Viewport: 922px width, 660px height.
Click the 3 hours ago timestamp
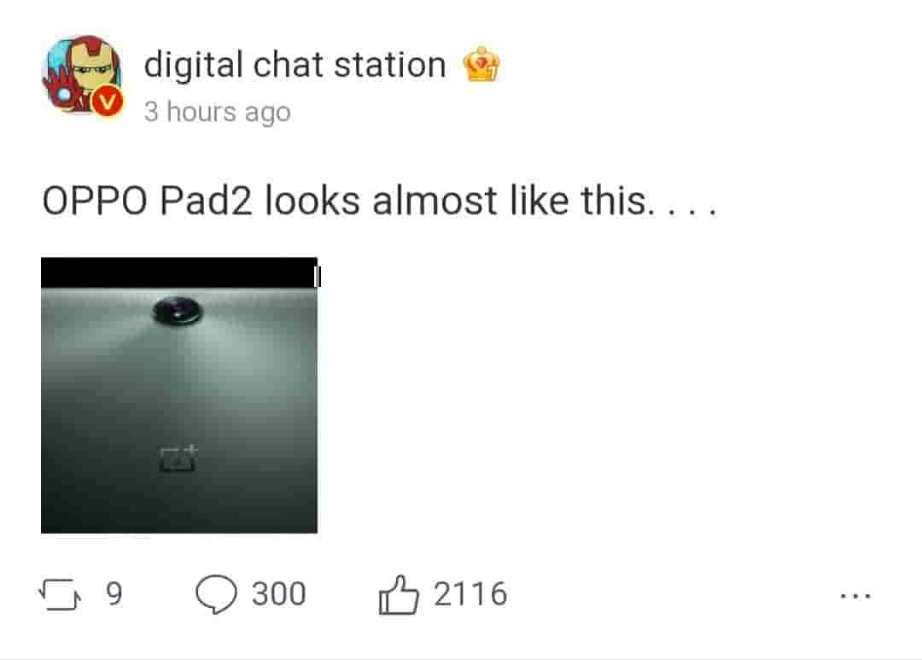(218, 112)
